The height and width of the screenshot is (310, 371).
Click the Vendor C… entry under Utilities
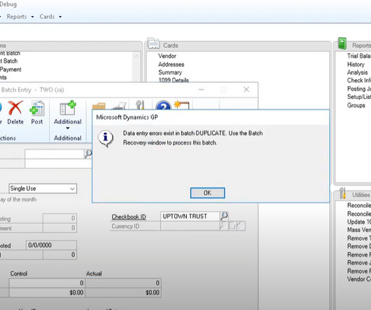pyautogui.click(x=359, y=279)
